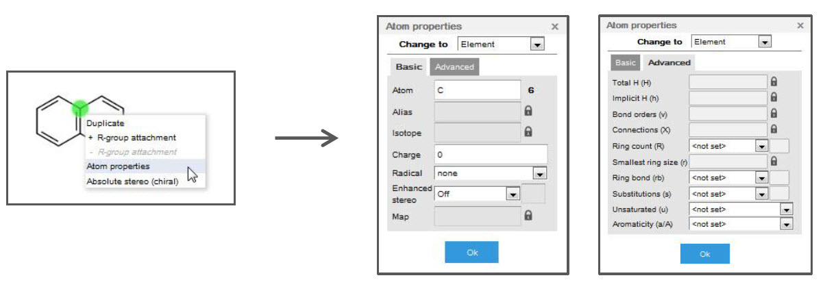This screenshot has height=291, width=825.
Task: Click lock icon next to Alias field
Action: [528, 111]
